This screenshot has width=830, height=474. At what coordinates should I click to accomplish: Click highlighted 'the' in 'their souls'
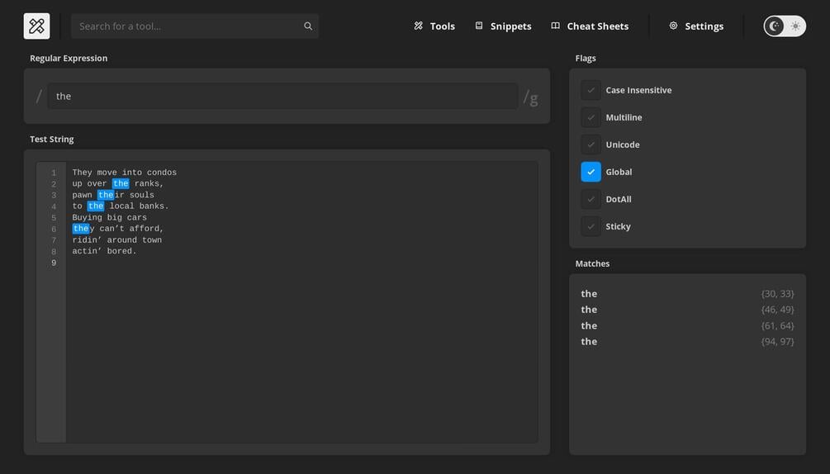click(106, 195)
